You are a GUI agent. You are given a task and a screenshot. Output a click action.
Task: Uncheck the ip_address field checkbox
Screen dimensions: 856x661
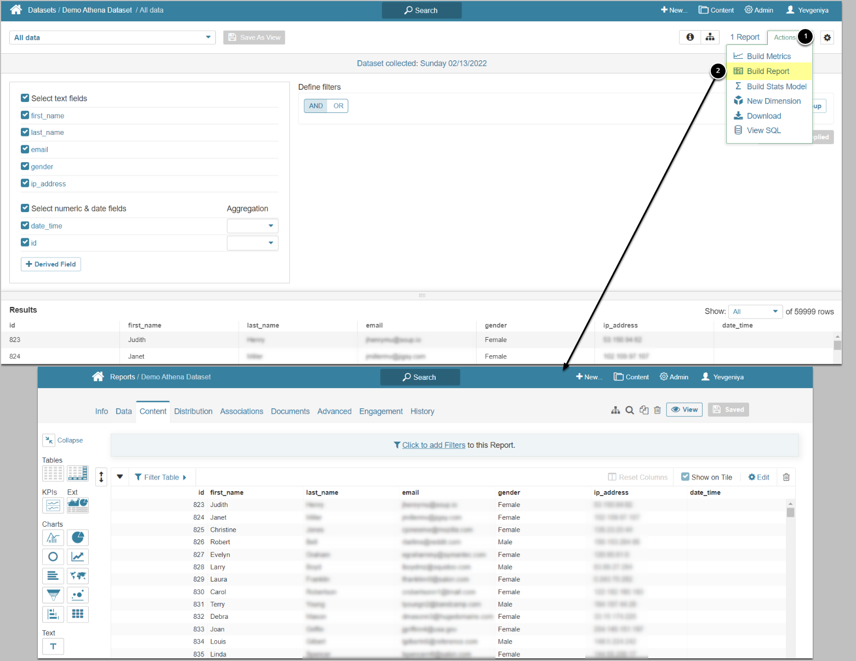pos(25,183)
